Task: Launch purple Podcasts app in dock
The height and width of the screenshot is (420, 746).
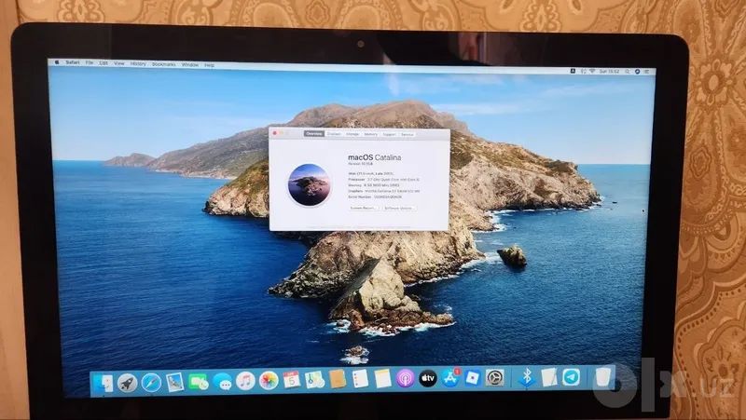Action: (406, 378)
